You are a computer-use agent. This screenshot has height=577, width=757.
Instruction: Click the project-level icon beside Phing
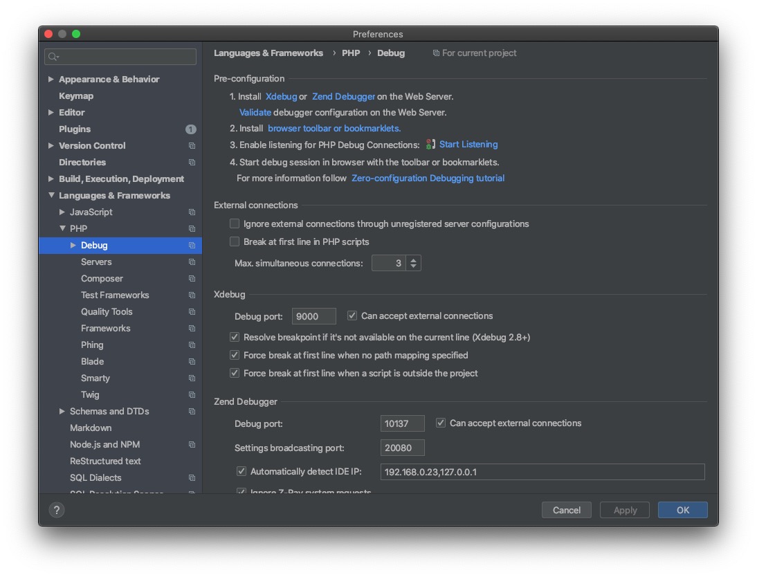point(192,345)
